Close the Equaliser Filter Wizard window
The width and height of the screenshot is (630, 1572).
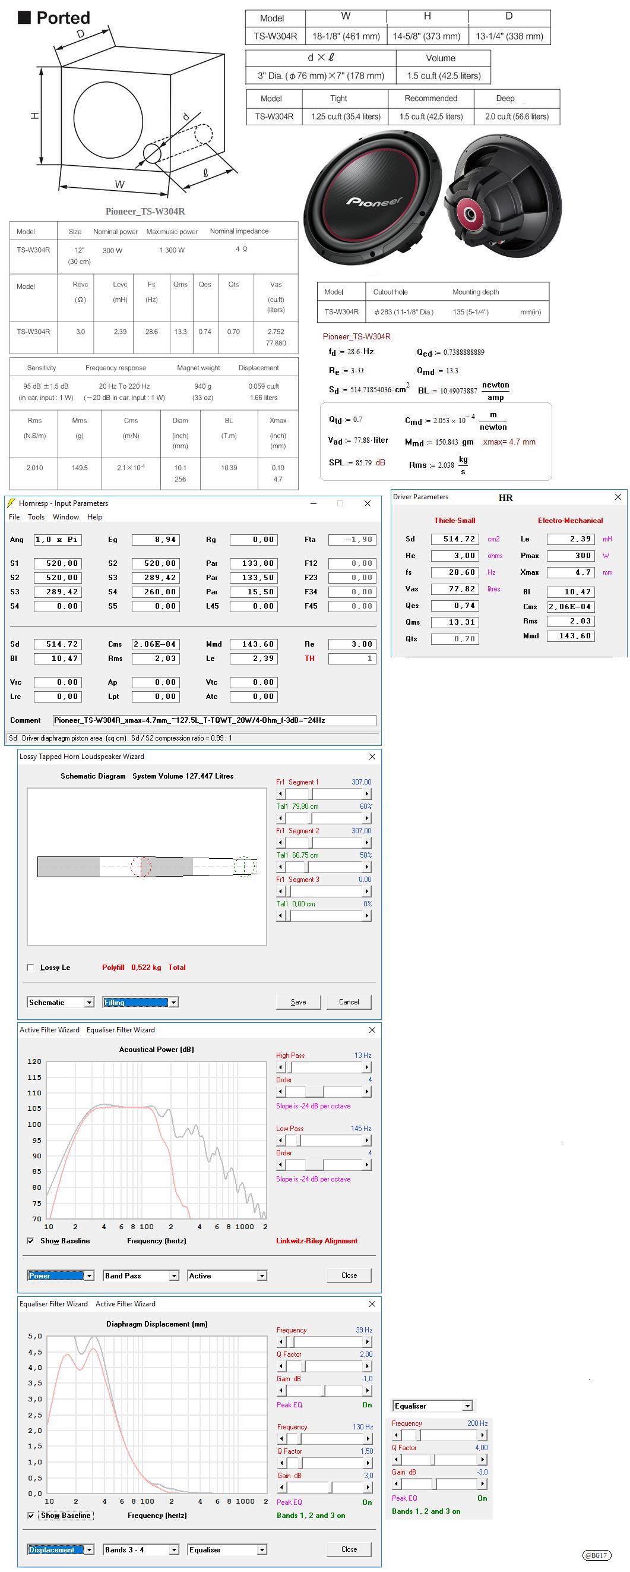point(372,1303)
